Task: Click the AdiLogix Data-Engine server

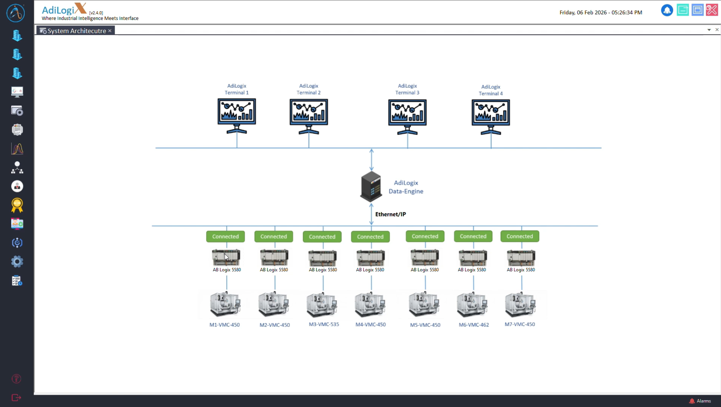Action: pyautogui.click(x=371, y=187)
